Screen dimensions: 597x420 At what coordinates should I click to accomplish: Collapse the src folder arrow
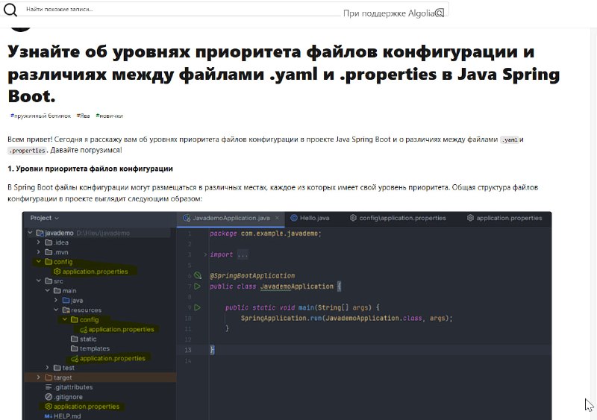point(39,280)
